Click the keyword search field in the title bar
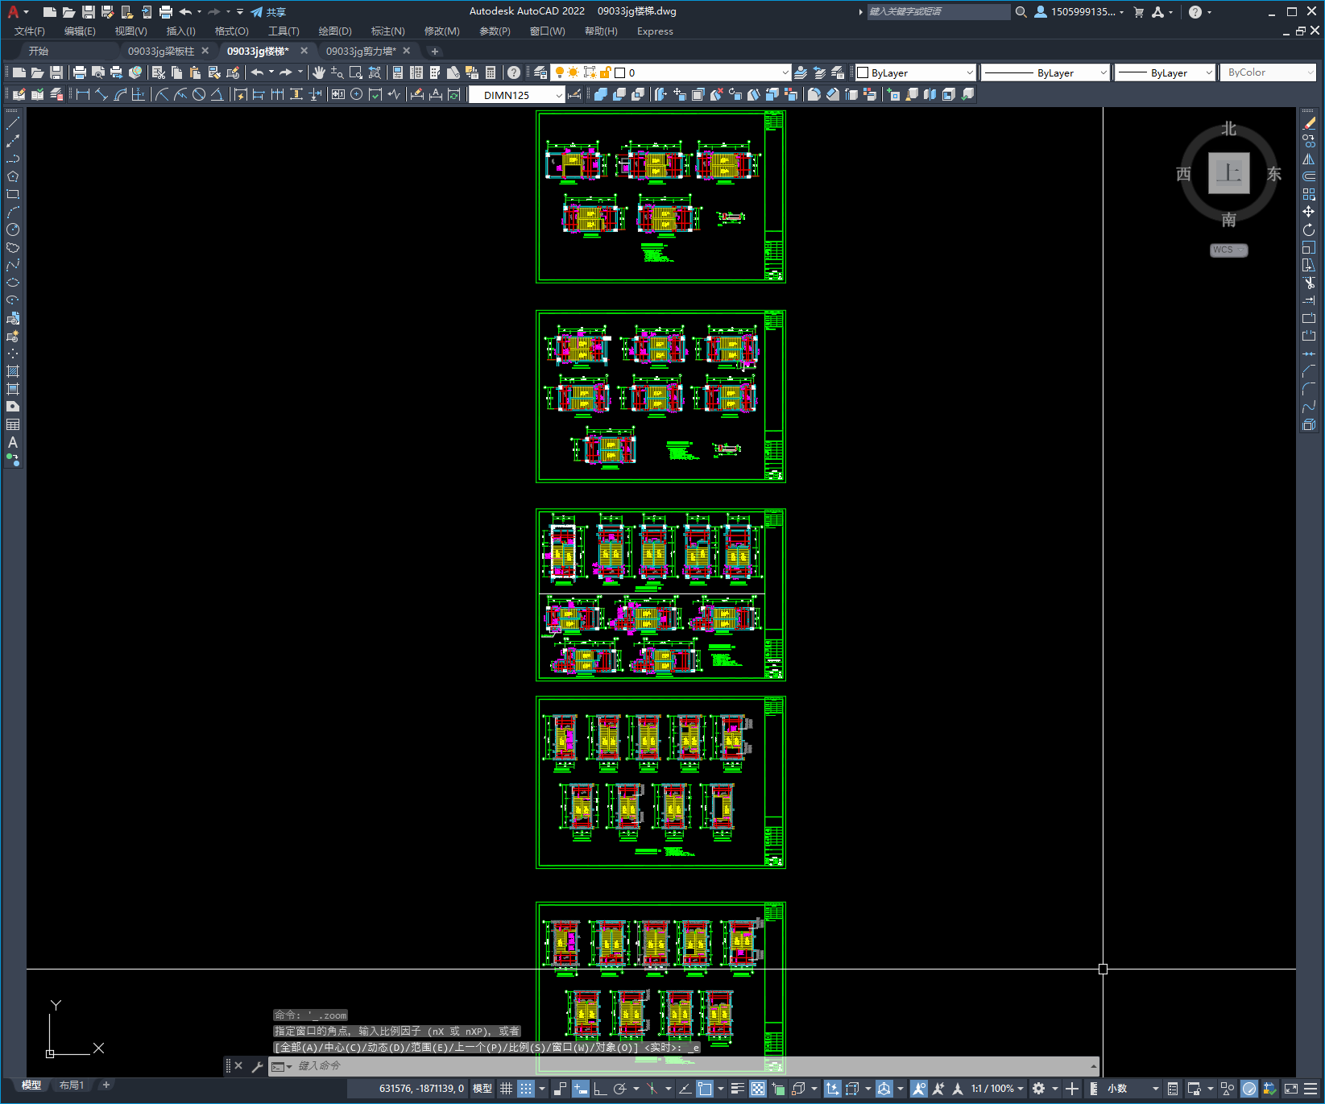The height and width of the screenshot is (1104, 1325). tap(938, 11)
